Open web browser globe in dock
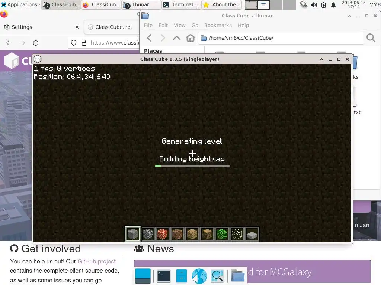Viewport: 381px width, 285px height. [199, 276]
